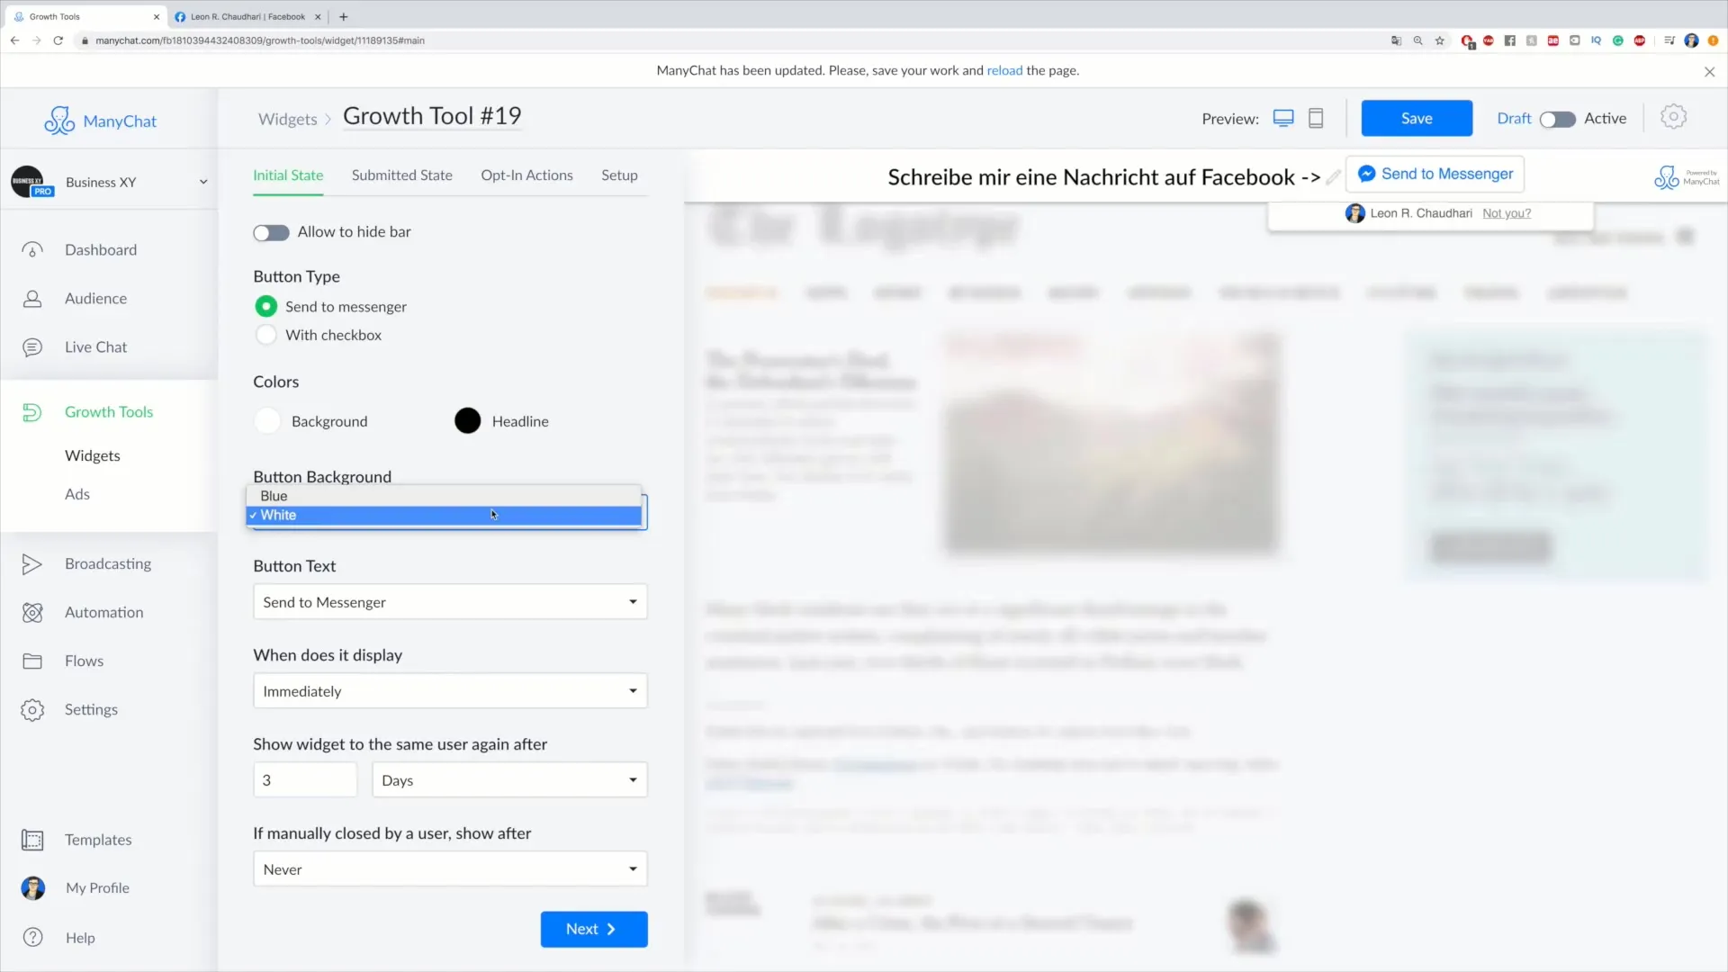
Task: Navigate to Audience panel
Action: pyautogui.click(x=94, y=298)
